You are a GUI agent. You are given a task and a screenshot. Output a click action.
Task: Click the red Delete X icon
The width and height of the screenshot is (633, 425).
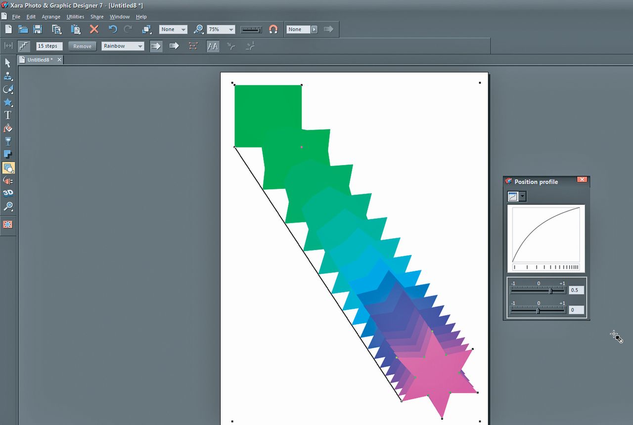pyautogui.click(x=94, y=30)
